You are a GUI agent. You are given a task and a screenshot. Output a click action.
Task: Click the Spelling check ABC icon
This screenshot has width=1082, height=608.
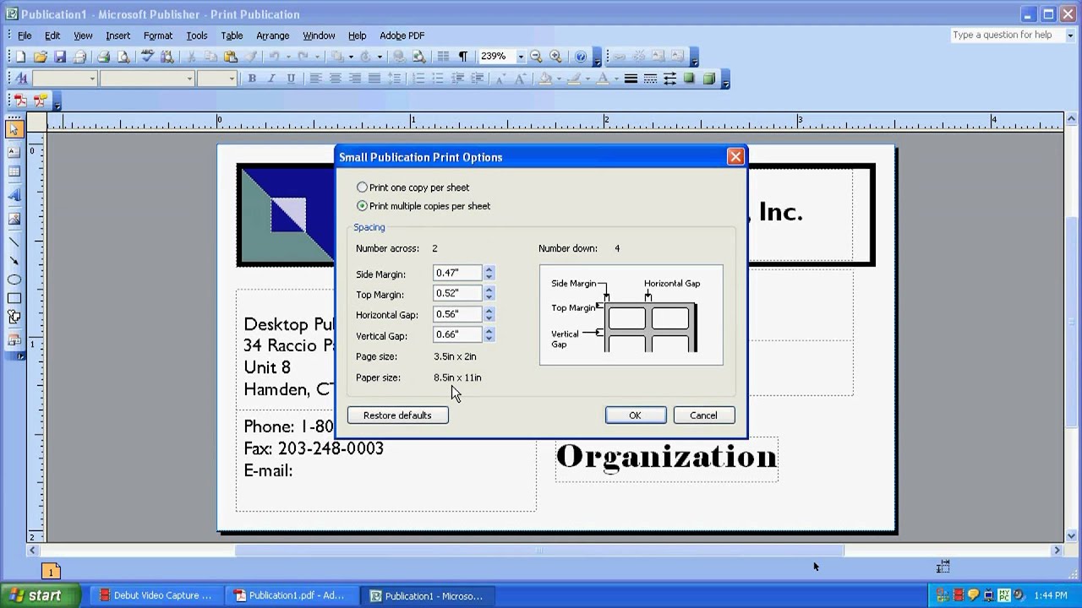pyautogui.click(x=147, y=57)
